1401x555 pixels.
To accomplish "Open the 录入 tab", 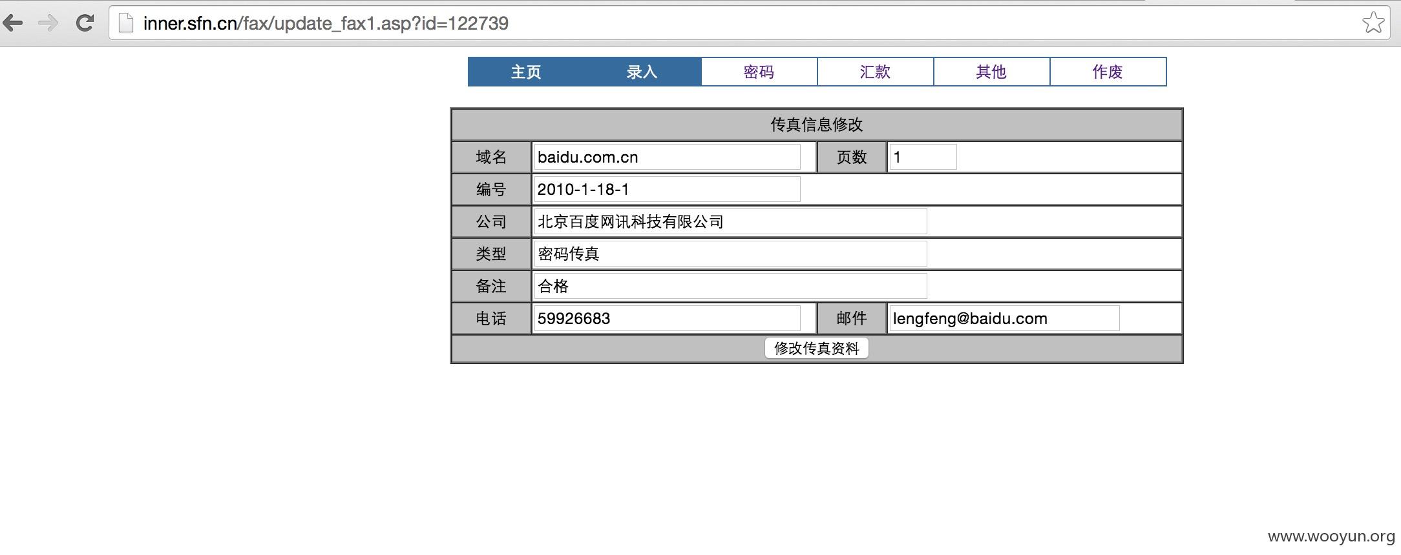I will coord(642,72).
